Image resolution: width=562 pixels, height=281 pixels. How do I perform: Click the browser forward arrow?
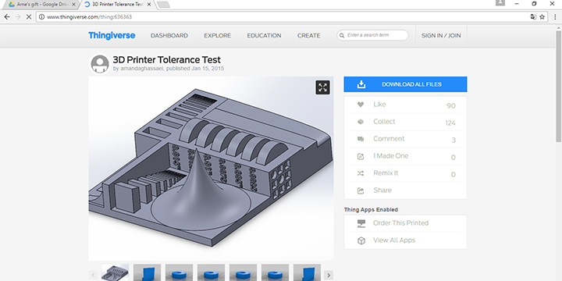(18, 17)
